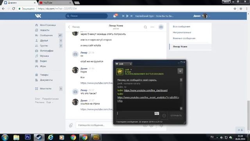The width and height of the screenshot is (250, 141).
Task: Skip to next track in VK header player
Action: (132, 16)
